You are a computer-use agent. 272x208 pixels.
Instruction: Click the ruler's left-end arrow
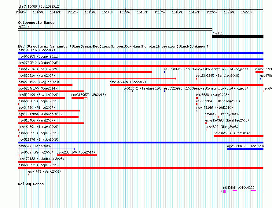click(19, 9)
